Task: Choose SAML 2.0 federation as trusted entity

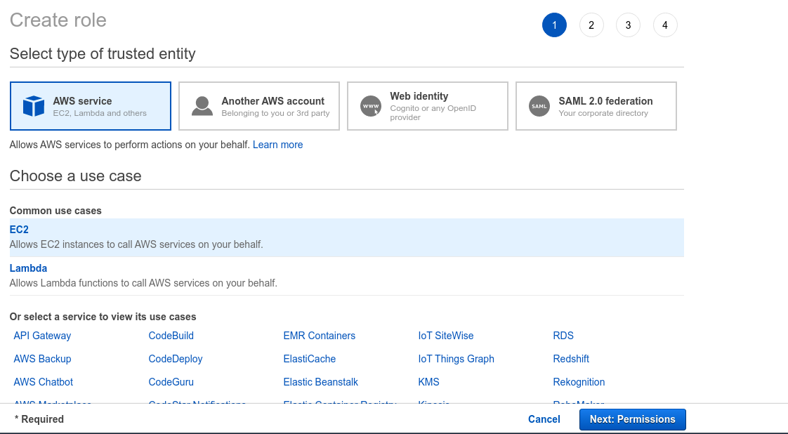Action: 596,106
